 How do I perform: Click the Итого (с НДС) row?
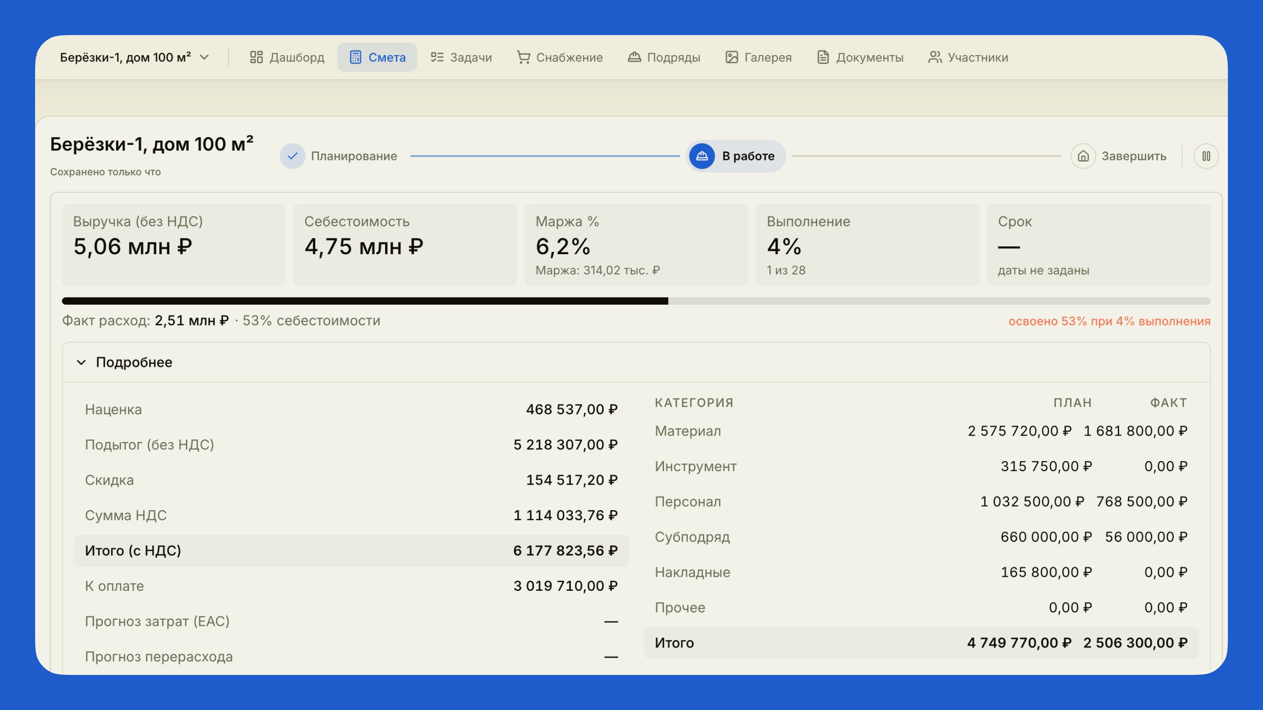[x=351, y=551]
